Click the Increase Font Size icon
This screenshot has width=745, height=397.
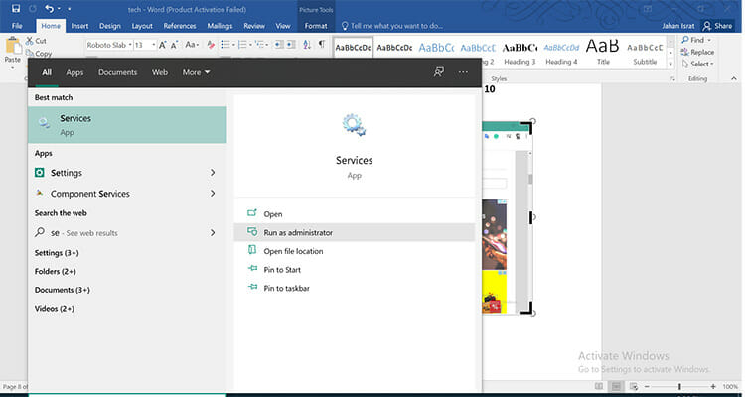click(163, 45)
